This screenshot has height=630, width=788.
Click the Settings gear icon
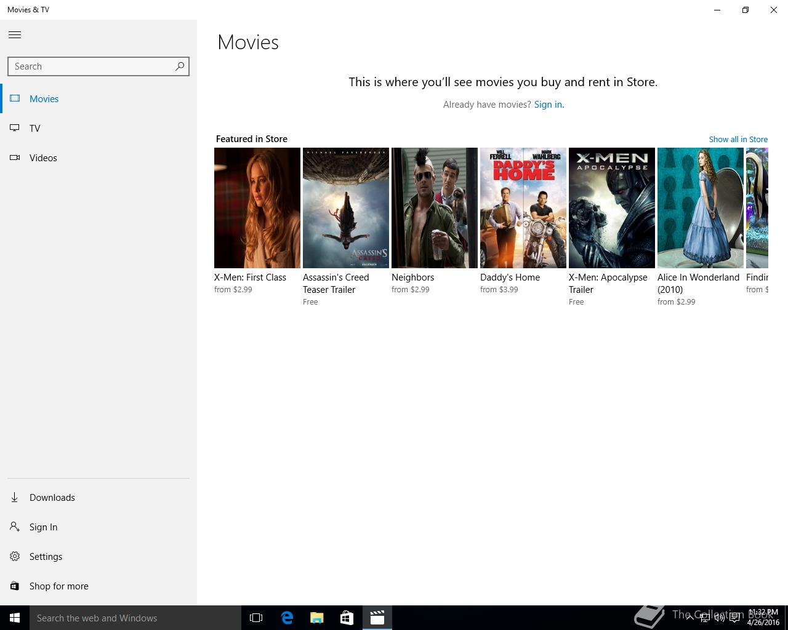point(15,556)
